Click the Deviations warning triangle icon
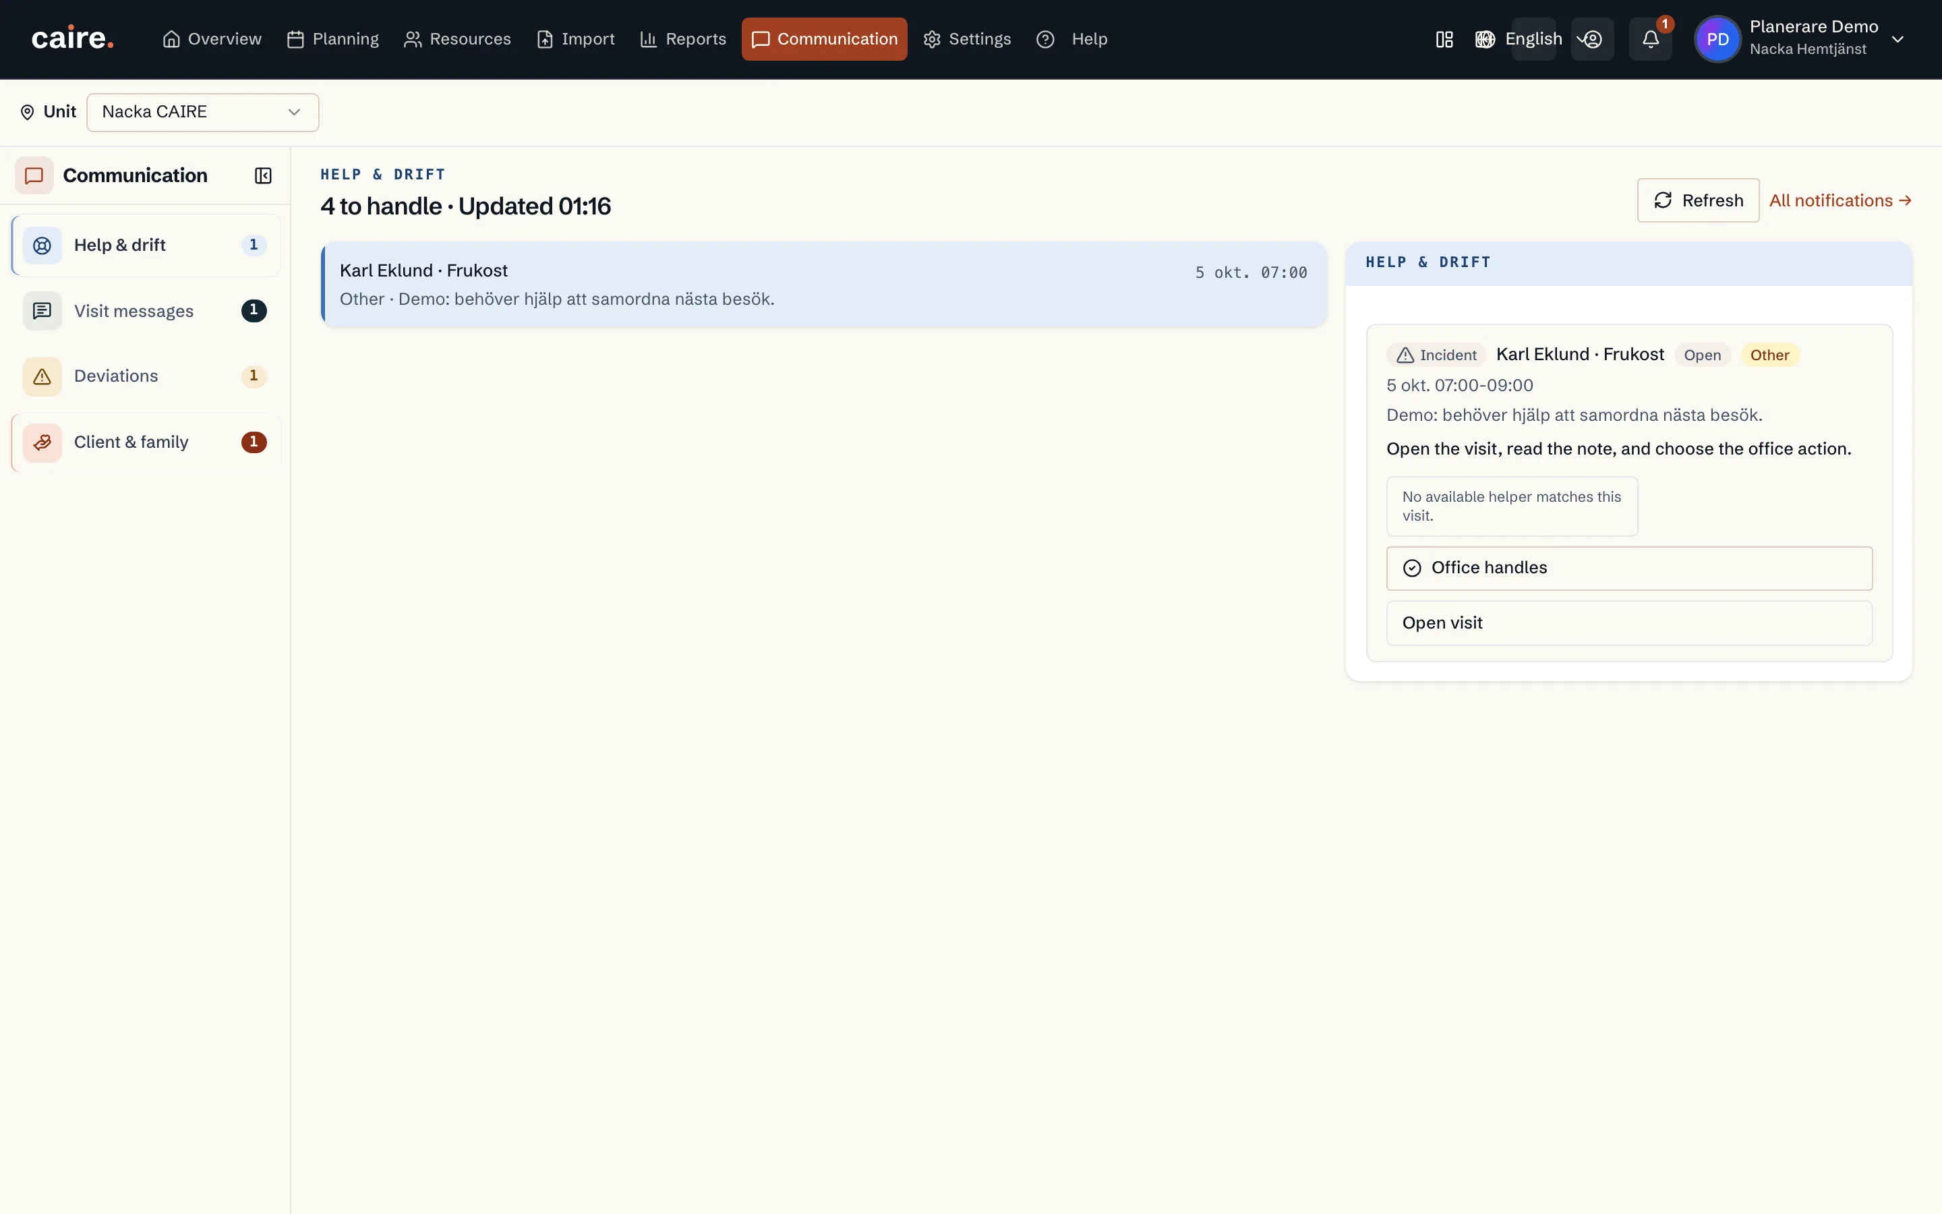This screenshot has height=1214, width=1942. point(42,376)
